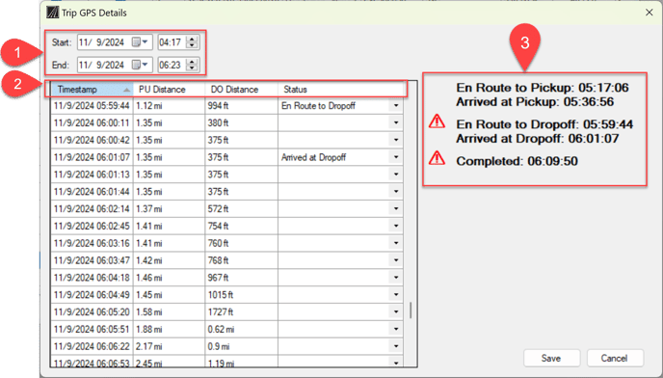
Task: Click DO distance cell 0.62 mi
Action: [242, 329]
